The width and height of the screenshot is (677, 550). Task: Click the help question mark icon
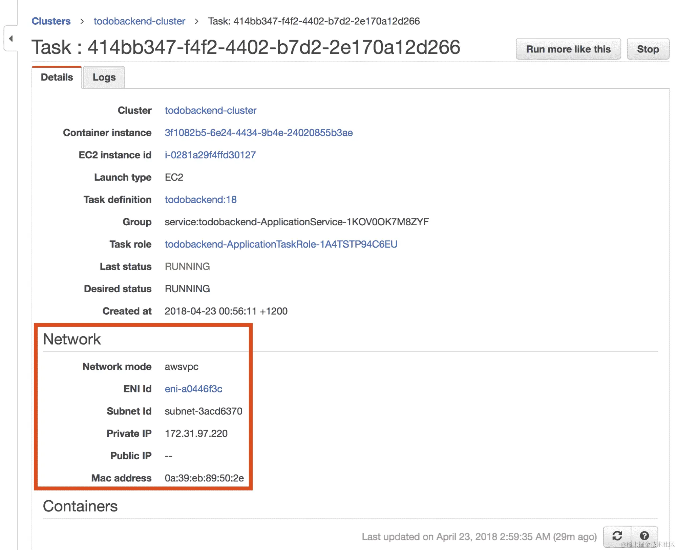tap(644, 536)
